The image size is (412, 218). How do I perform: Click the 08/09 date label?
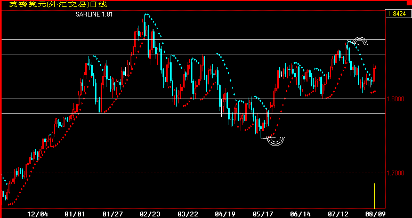pyautogui.click(x=376, y=214)
